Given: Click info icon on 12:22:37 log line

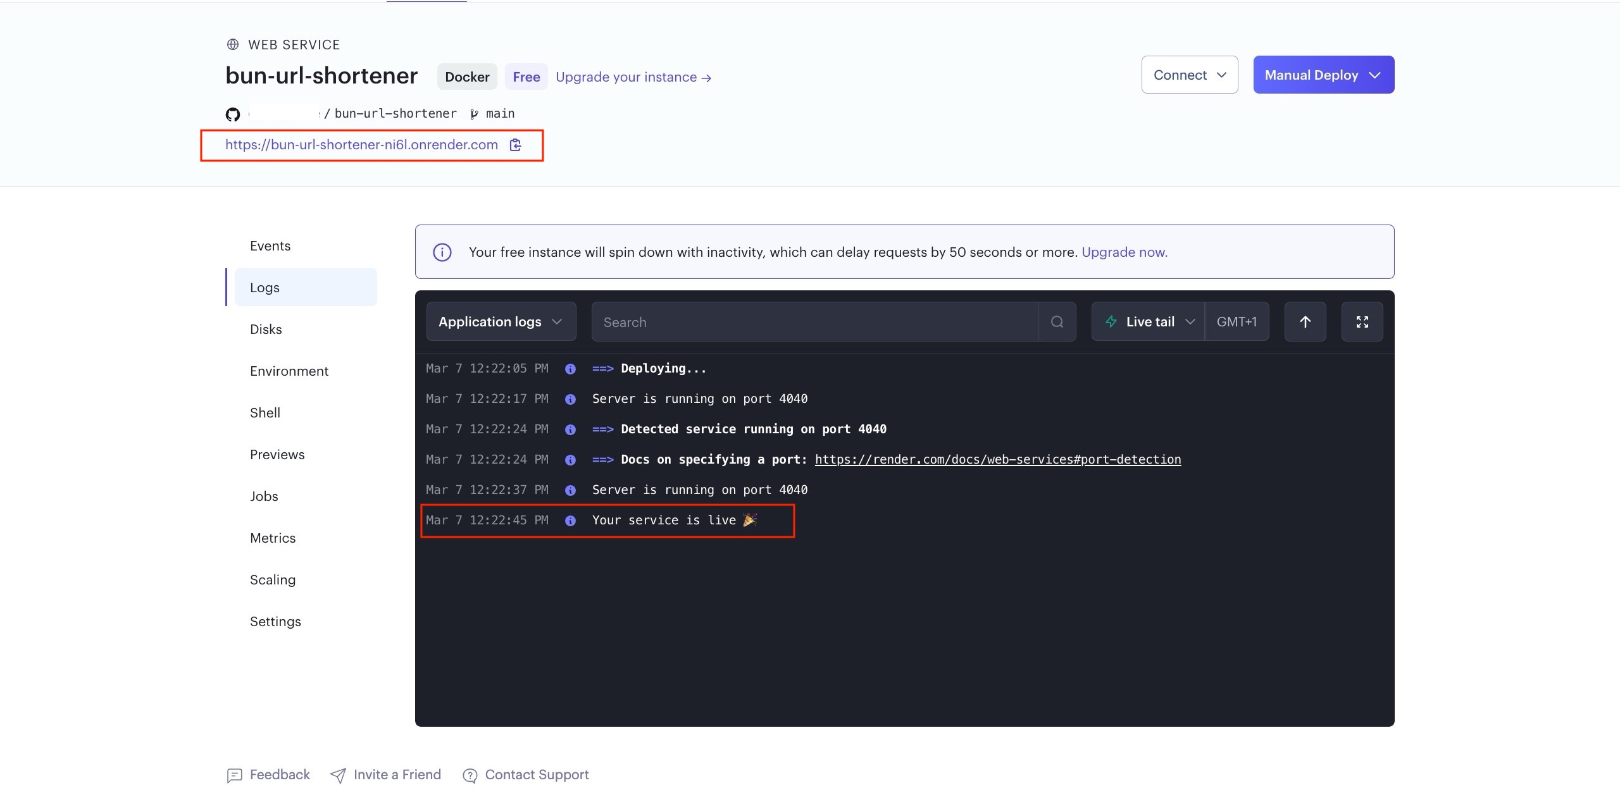Looking at the screenshot, I should (x=570, y=490).
